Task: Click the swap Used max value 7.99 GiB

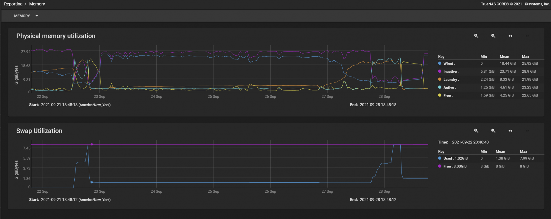Action: click(x=527, y=158)
